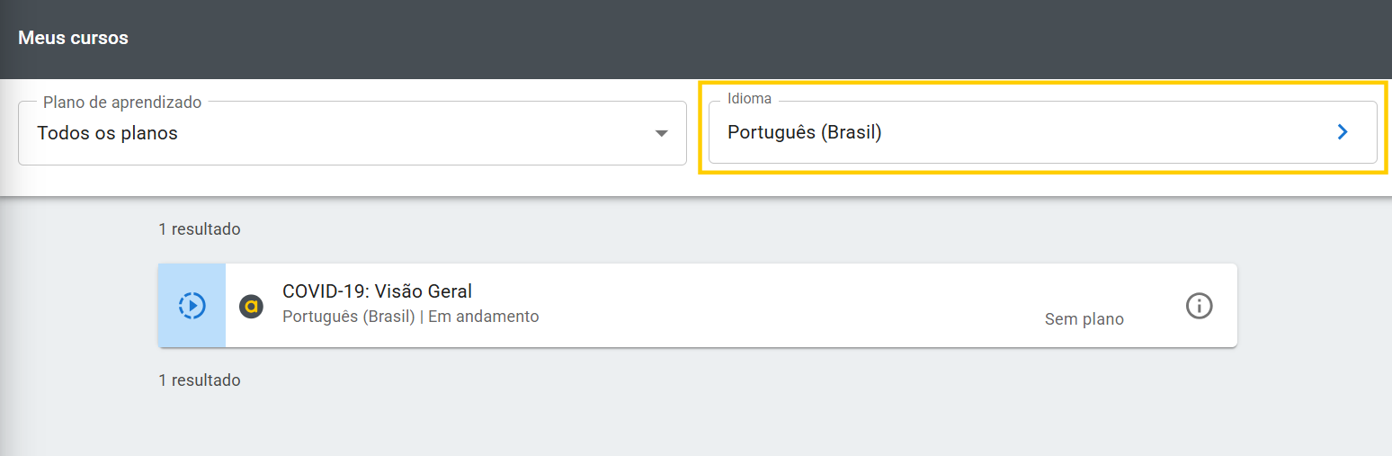Click the blue chevron in the Idioma field
Viewport: 1392px width, 456px height.
(x=1343, y=132)
